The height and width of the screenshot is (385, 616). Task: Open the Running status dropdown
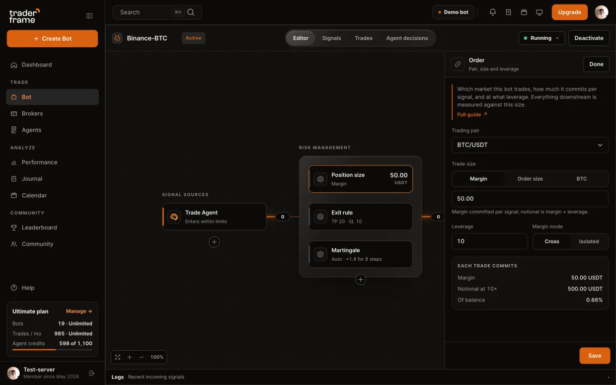pos(542,38)
